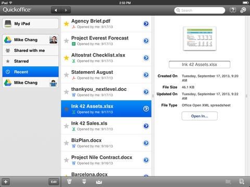250x187 pixels.
Task: Click the Open In... button
Action: tap(199, 116)
